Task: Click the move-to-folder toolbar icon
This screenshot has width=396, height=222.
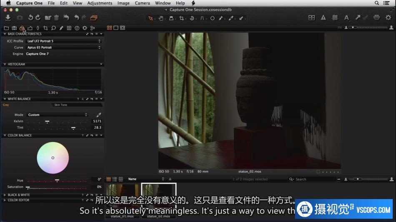Action: [48, 17]
